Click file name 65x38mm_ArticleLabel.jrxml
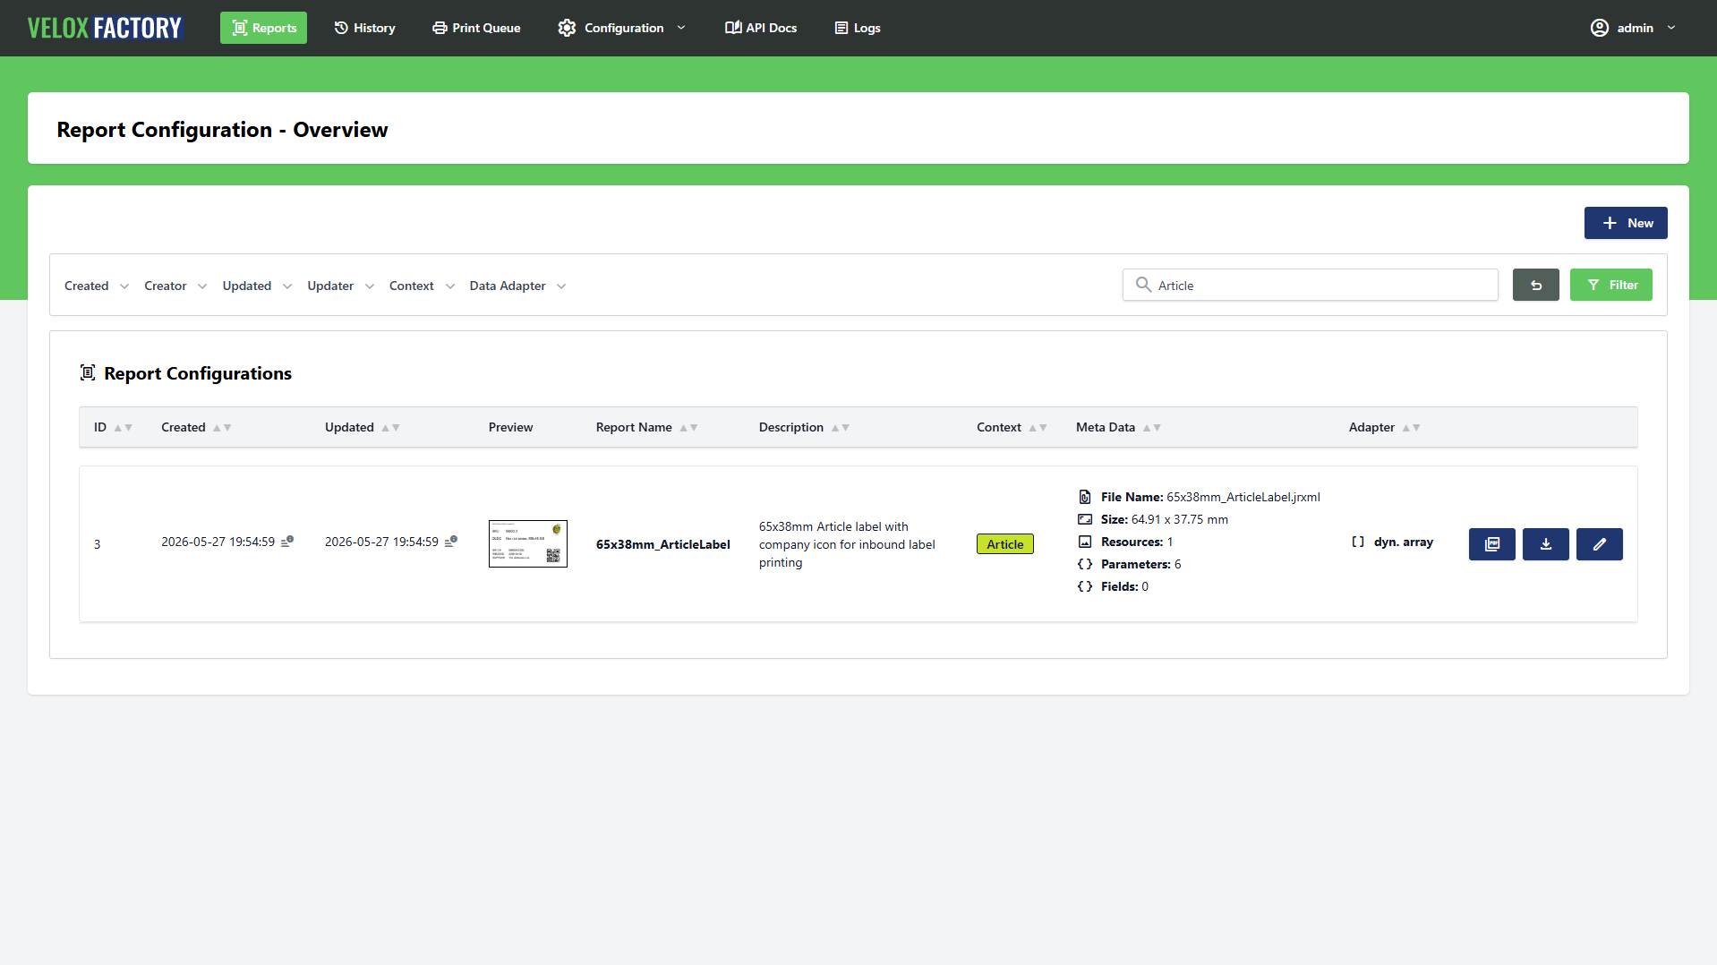This screenshot has width=1717, height=965. (x=1243, y=497)
